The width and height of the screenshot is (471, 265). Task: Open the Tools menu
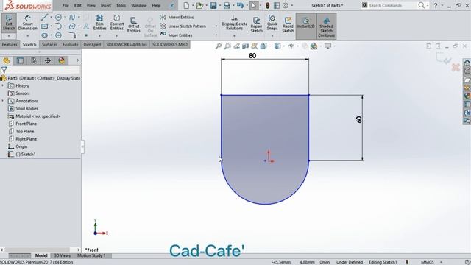point(121,5)
